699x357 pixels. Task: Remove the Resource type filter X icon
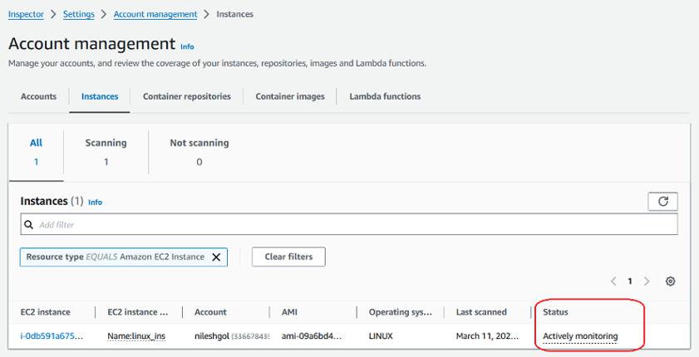pyautogui.click(x=216, y=257)
